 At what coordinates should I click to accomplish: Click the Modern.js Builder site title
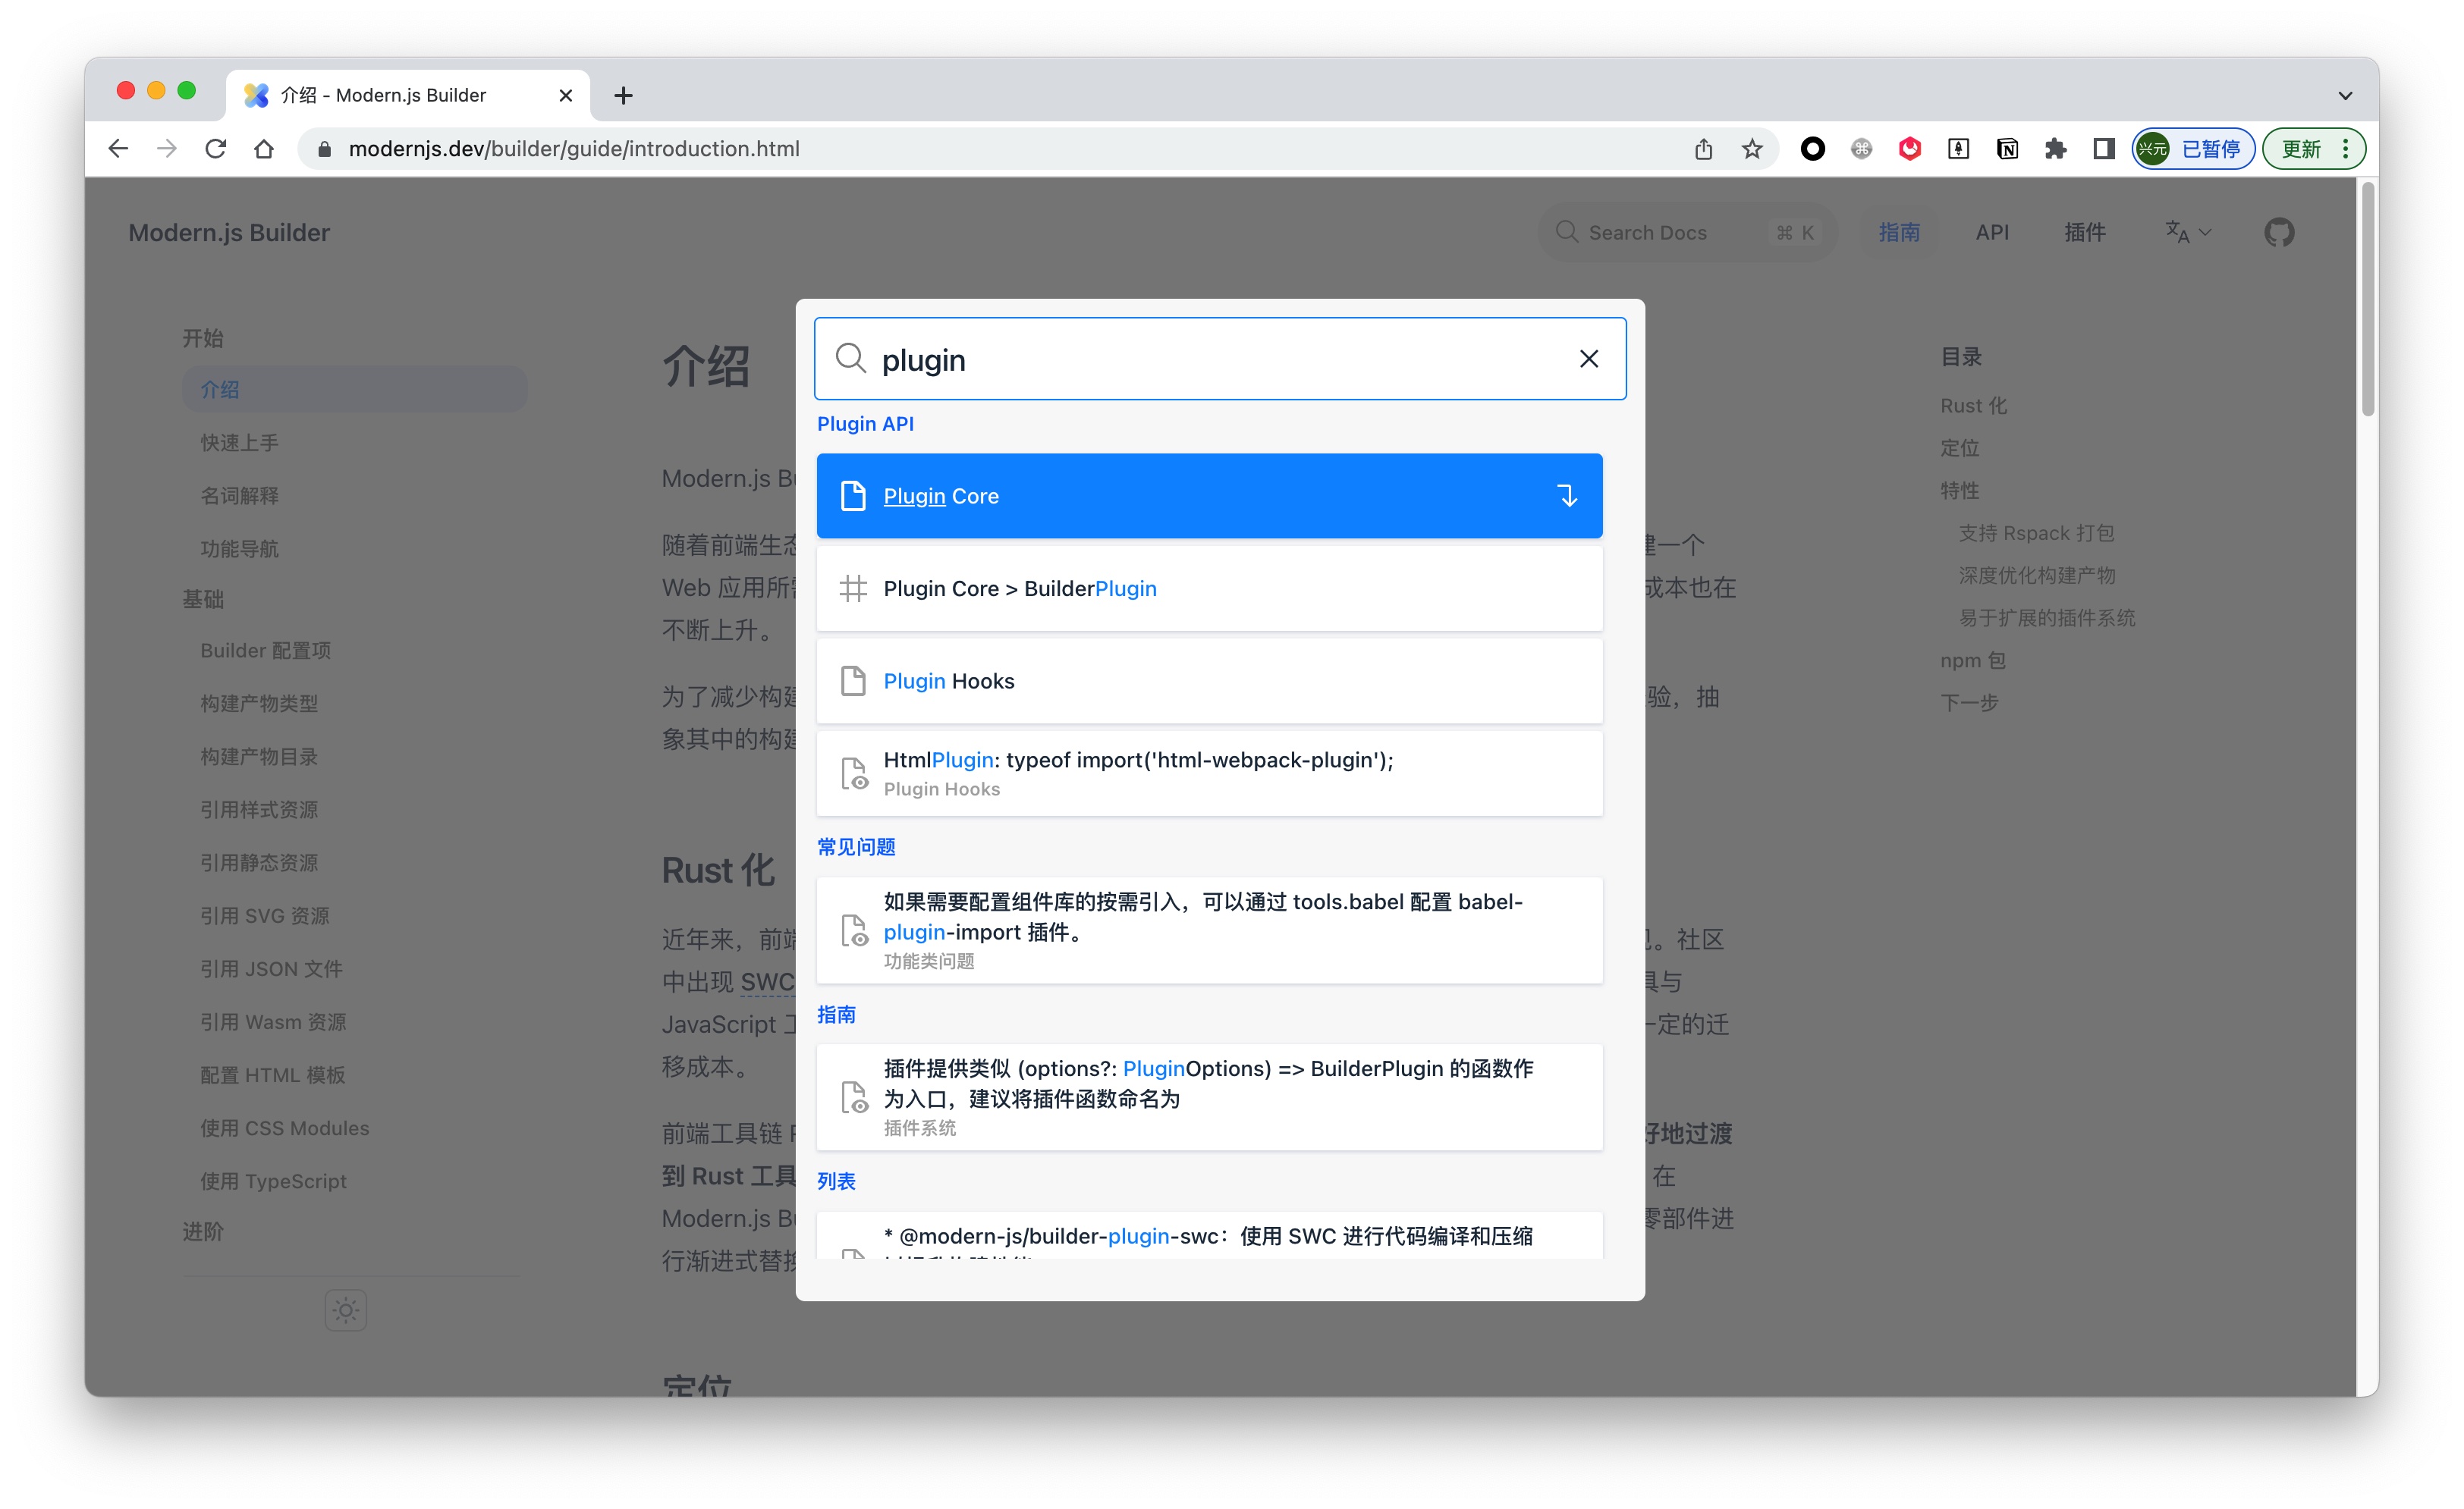[229, 232]
